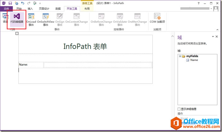
Task: Click the user account avatar
Action: pos(216,9)
